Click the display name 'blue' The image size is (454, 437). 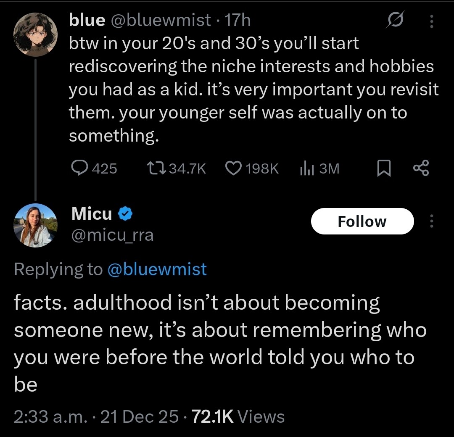point(87,20)
